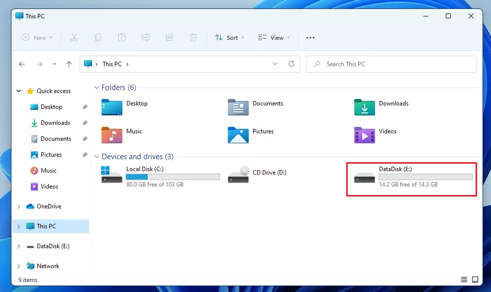The height and width of the screenshot is (292, 491).
Task: Click chevron after This PC in address bar
Action: [x=127, y=64]
